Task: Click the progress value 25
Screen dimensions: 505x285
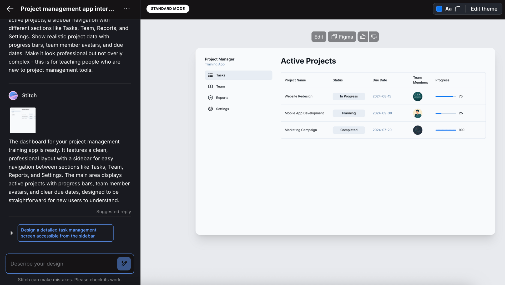Action: coord(461,113)
